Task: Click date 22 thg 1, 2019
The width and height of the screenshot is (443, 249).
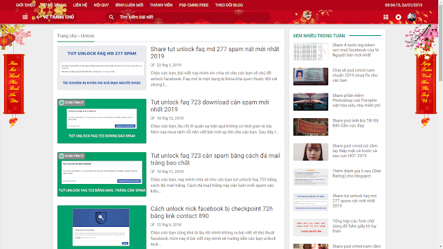Action: pos(169,65)
